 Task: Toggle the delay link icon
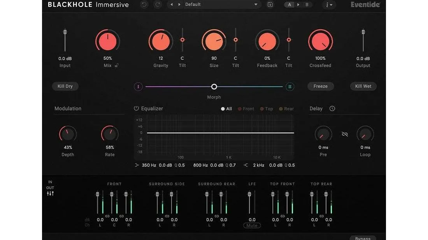[x=345, y=134]
